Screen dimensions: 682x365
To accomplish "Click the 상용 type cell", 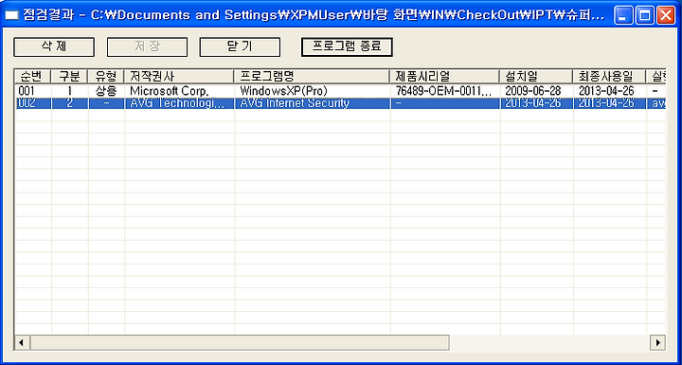I will point(106,91).
